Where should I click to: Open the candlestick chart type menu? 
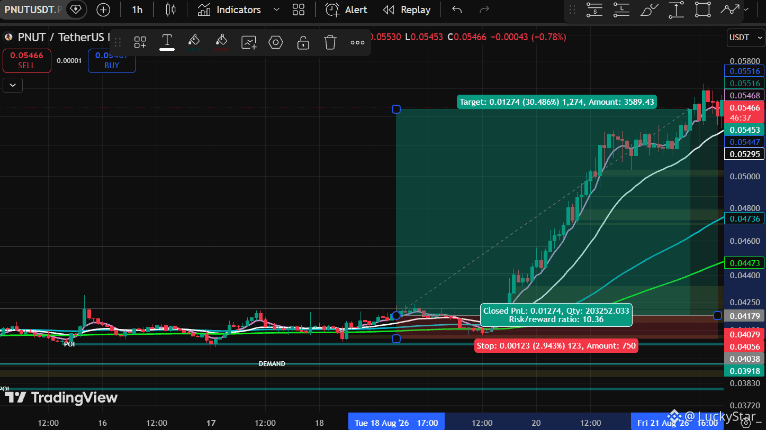[x=170, y=10]
